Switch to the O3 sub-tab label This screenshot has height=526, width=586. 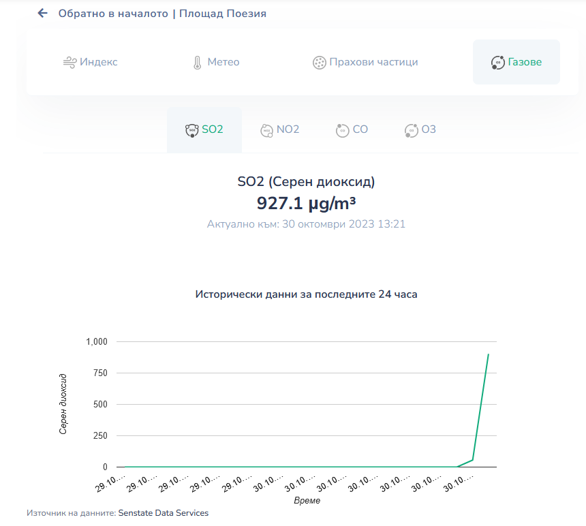tap(429, 129)
